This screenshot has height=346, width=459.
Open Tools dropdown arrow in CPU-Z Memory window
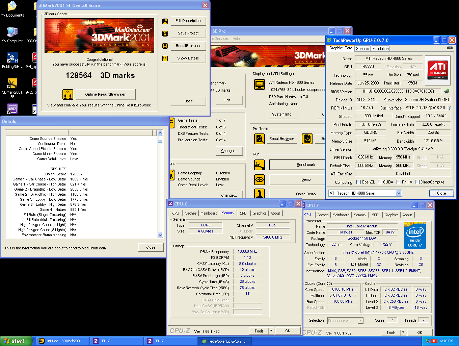[271, 331]
